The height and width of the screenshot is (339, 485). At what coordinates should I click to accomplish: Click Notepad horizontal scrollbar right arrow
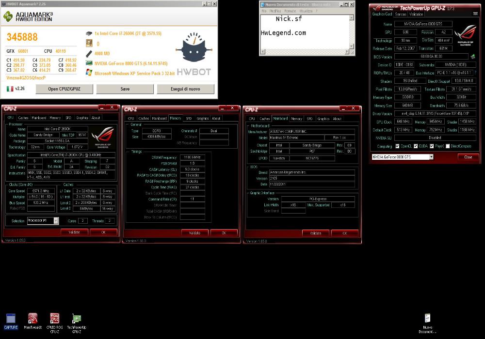click(347, 52)
